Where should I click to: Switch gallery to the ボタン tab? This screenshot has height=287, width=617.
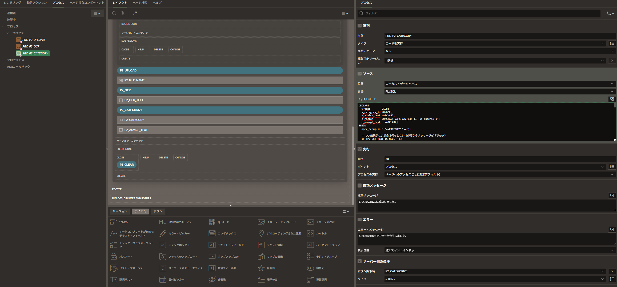tap(158, 212)
